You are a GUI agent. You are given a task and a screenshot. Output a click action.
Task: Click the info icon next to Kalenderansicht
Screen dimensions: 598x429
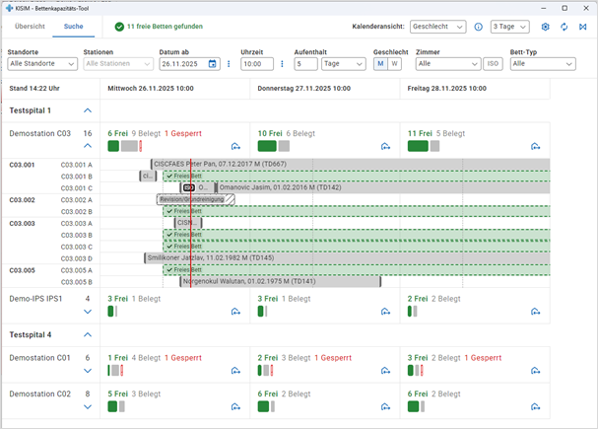tap(478, 27)
